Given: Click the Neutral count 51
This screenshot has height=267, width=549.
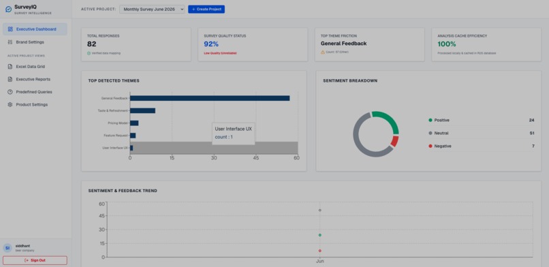Looking at the screenshot, I should [532, 133].
